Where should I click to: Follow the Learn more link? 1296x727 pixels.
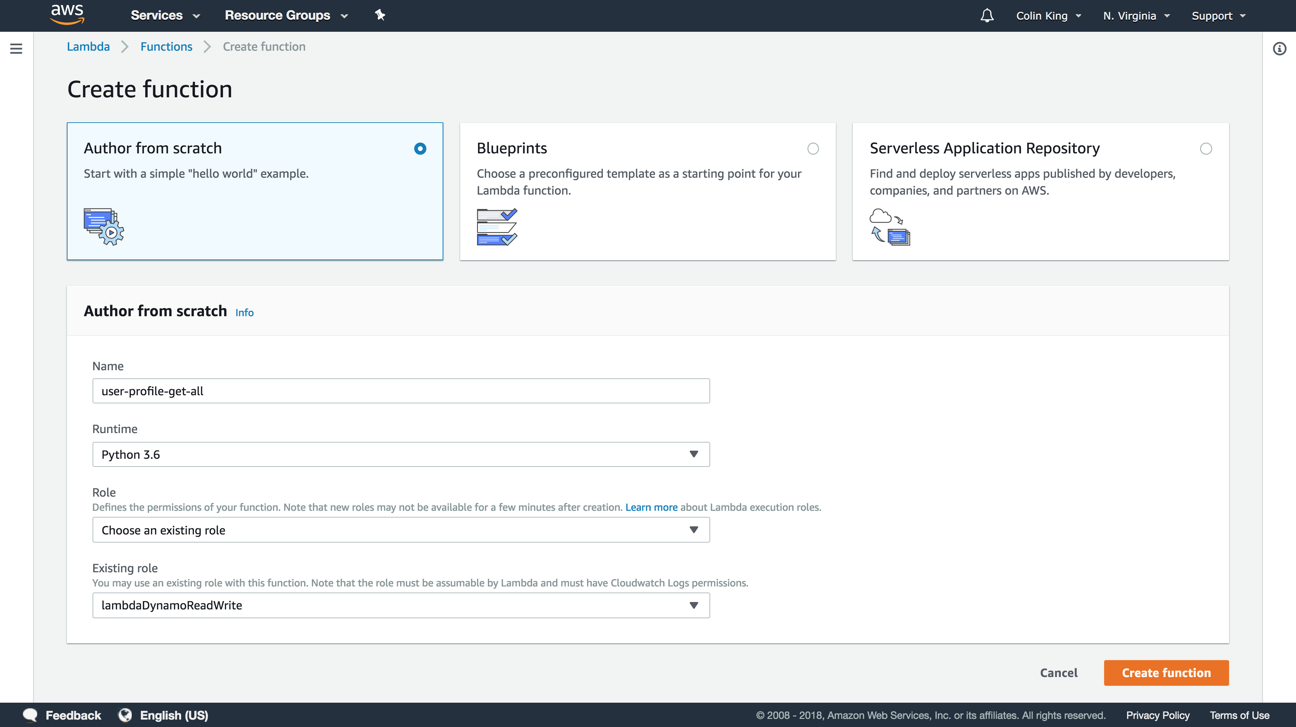[651, 507]
